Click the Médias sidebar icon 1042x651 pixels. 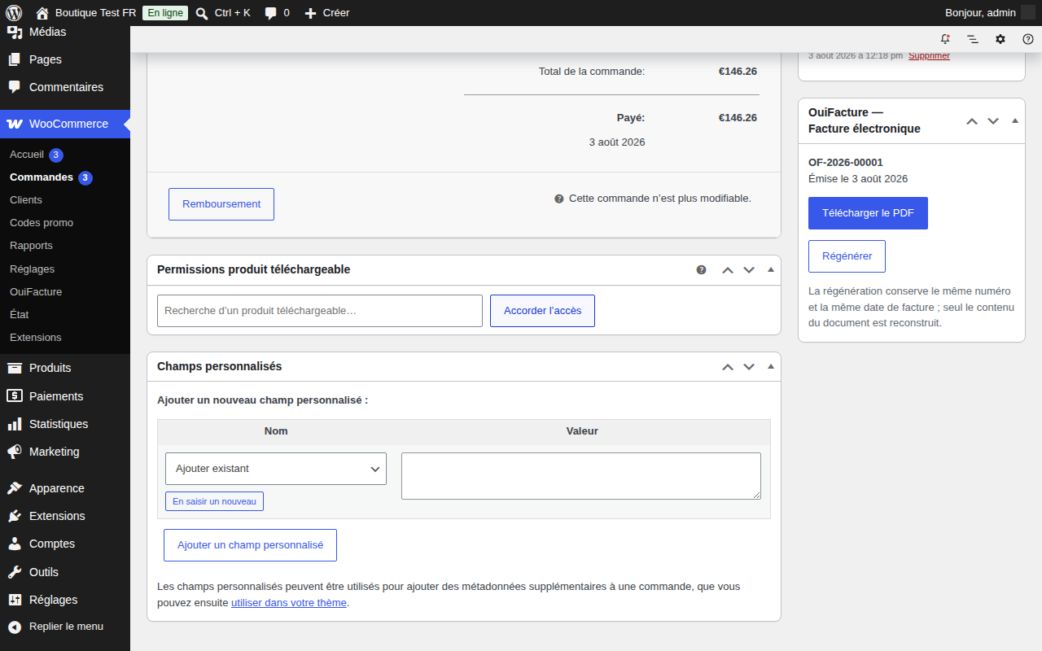15,32
